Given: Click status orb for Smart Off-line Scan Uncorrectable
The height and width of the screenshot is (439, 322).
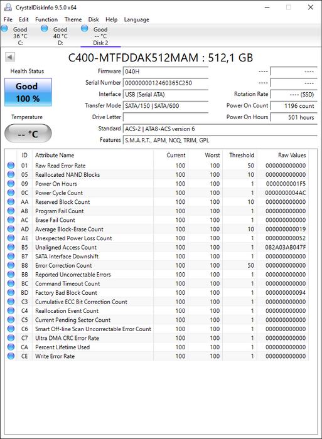Looking at the screenshot, I should pos(11,329).
